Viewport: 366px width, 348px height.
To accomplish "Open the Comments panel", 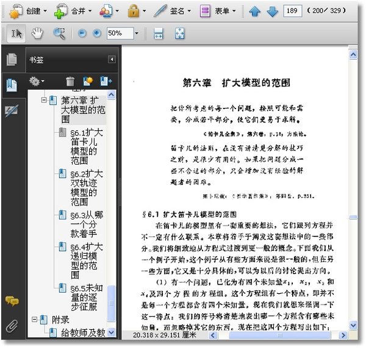I will [11, 301].
